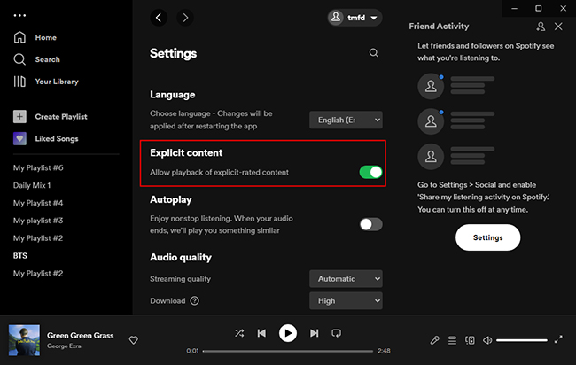The image size is (576, 365).
Task: Search settings with magnifier icon
Action: (x=374, y=53)
